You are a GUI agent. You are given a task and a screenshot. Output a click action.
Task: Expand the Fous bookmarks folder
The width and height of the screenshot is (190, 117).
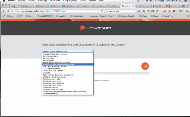coord(155,16)
